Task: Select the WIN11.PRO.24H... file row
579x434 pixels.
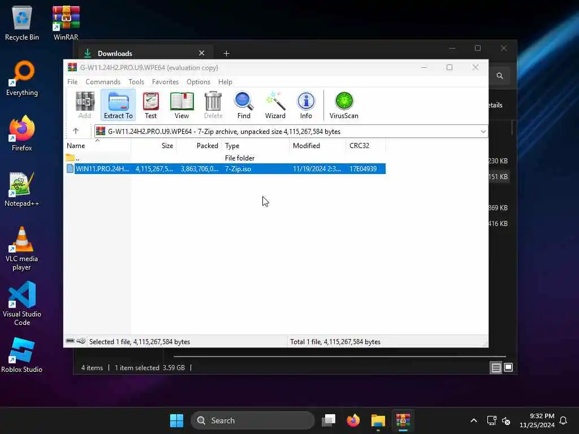Action: [x=226, y=168]
